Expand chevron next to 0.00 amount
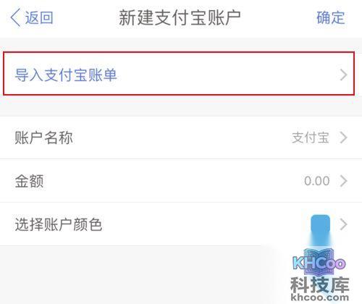The height and width of the screenshot is (304, 362). click(343, 181)
